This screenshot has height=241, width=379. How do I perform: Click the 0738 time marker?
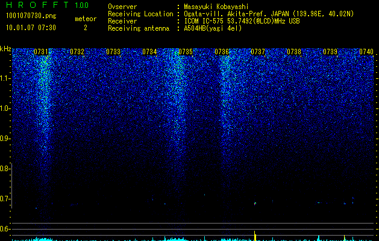[294, 52]
